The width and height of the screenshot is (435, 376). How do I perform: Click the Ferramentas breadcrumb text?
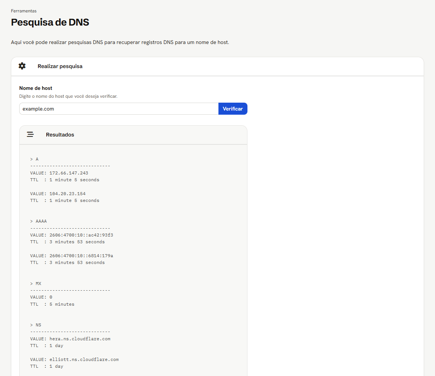24,11
